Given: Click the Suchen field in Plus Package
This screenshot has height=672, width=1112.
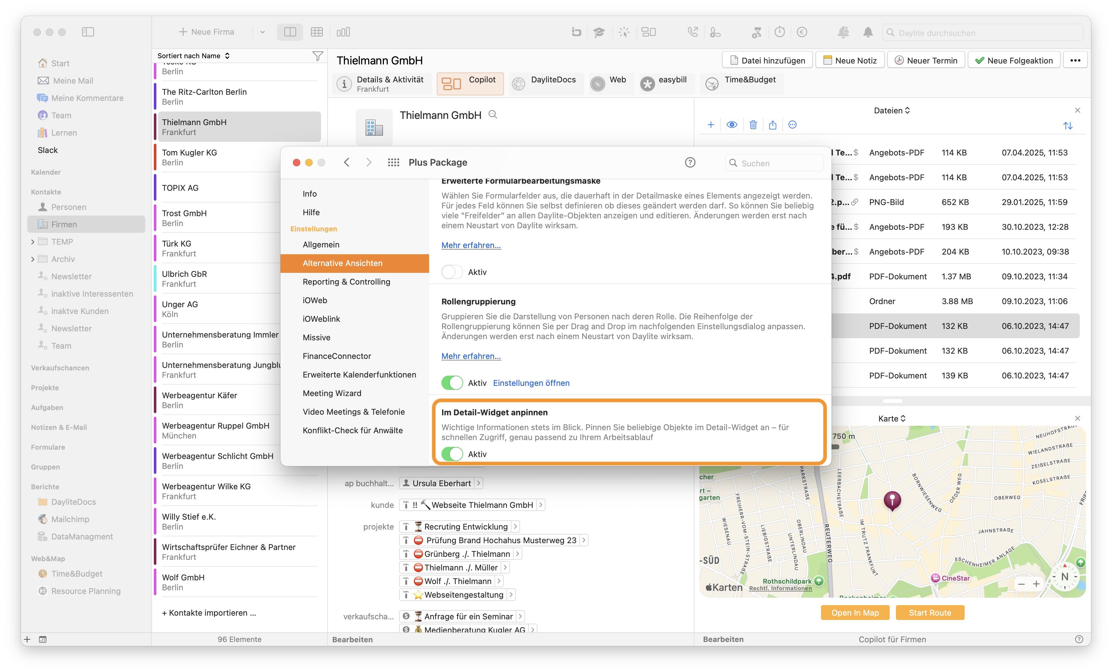Looking at the screenshot, I should pos(774,163).
